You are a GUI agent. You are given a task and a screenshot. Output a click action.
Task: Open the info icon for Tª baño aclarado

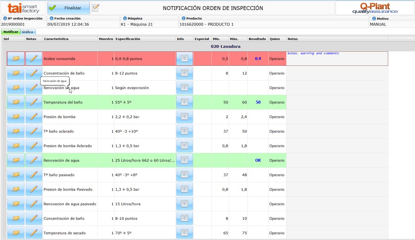click(x=185, y=131)
